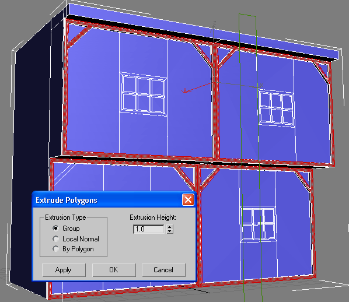Increase Extrusion Height with up spinner arrow
Viewport: 349px width, 302px height.
[170, 227]
